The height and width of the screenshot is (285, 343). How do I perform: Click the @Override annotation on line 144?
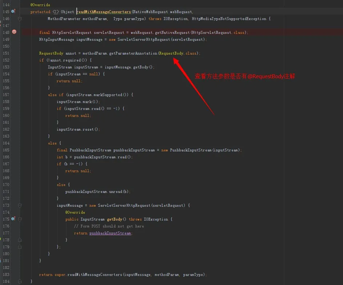click(40, 5)
